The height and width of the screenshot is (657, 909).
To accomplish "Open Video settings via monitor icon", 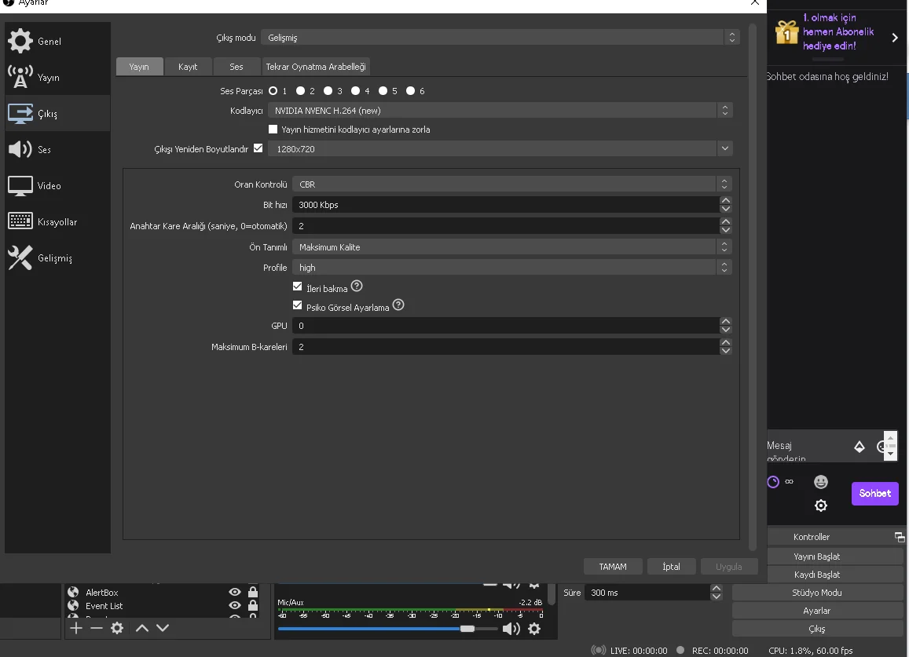I will [x=20, y=186].
